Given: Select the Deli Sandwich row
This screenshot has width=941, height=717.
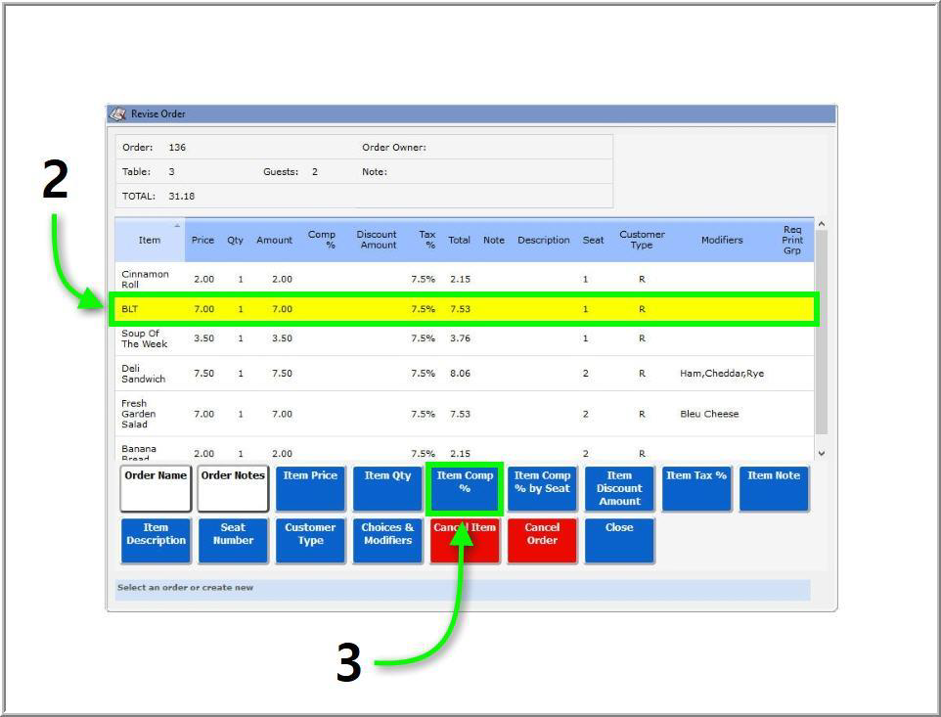Looking at the screenshot, I should pos(462,374).
